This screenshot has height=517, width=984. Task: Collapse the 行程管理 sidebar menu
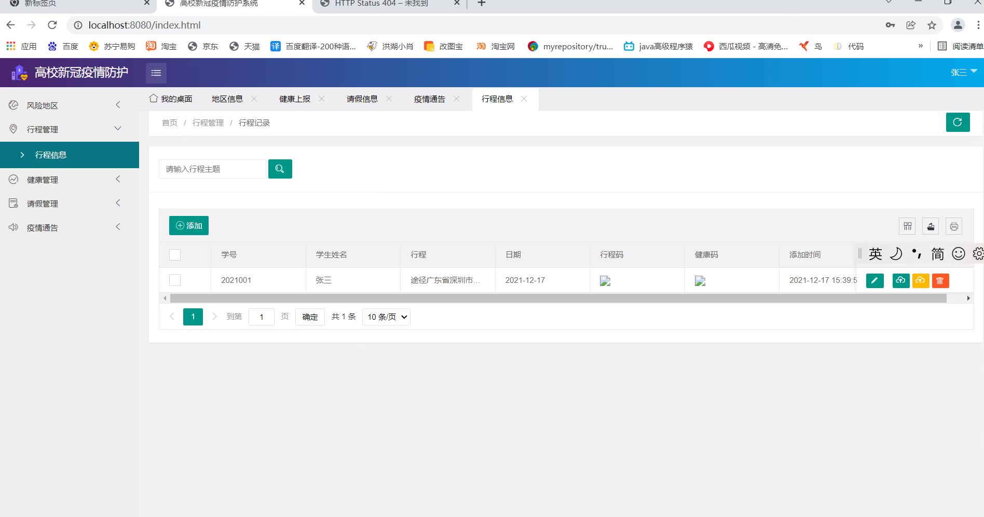70,129
